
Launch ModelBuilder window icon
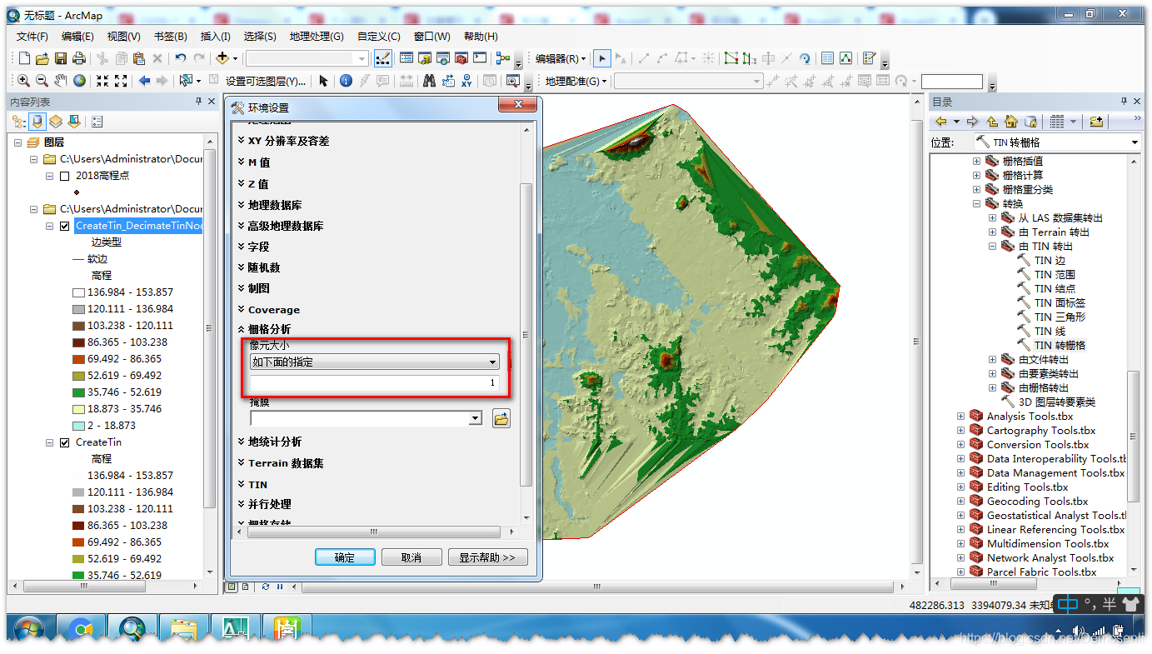click(x=502, y=58)
